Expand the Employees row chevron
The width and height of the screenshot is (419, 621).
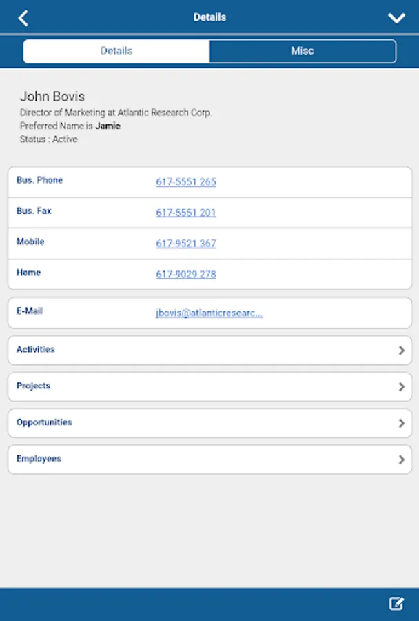402,460
